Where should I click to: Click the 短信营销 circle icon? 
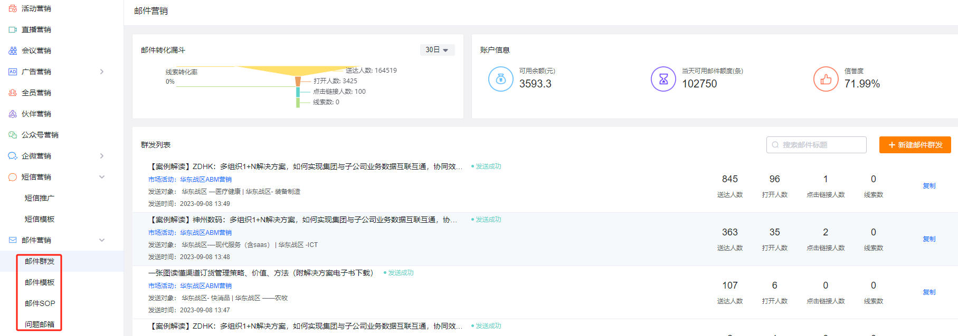[13, 177]
